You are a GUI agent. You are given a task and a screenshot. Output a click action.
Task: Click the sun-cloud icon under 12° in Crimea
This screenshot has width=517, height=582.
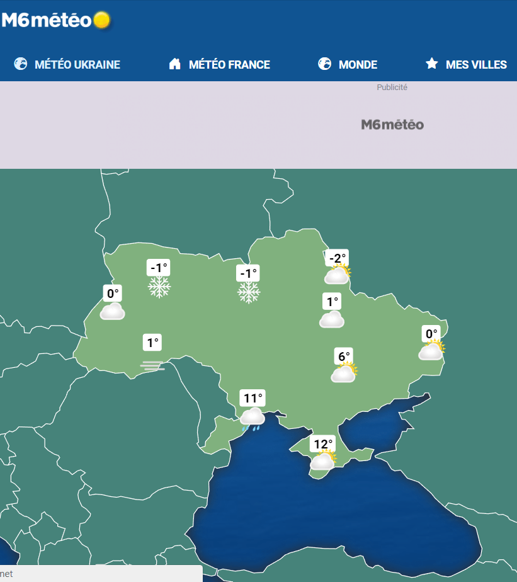[323, 460]
